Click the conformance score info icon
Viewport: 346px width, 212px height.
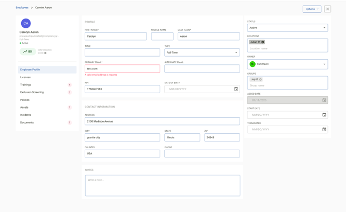[45, 53]
